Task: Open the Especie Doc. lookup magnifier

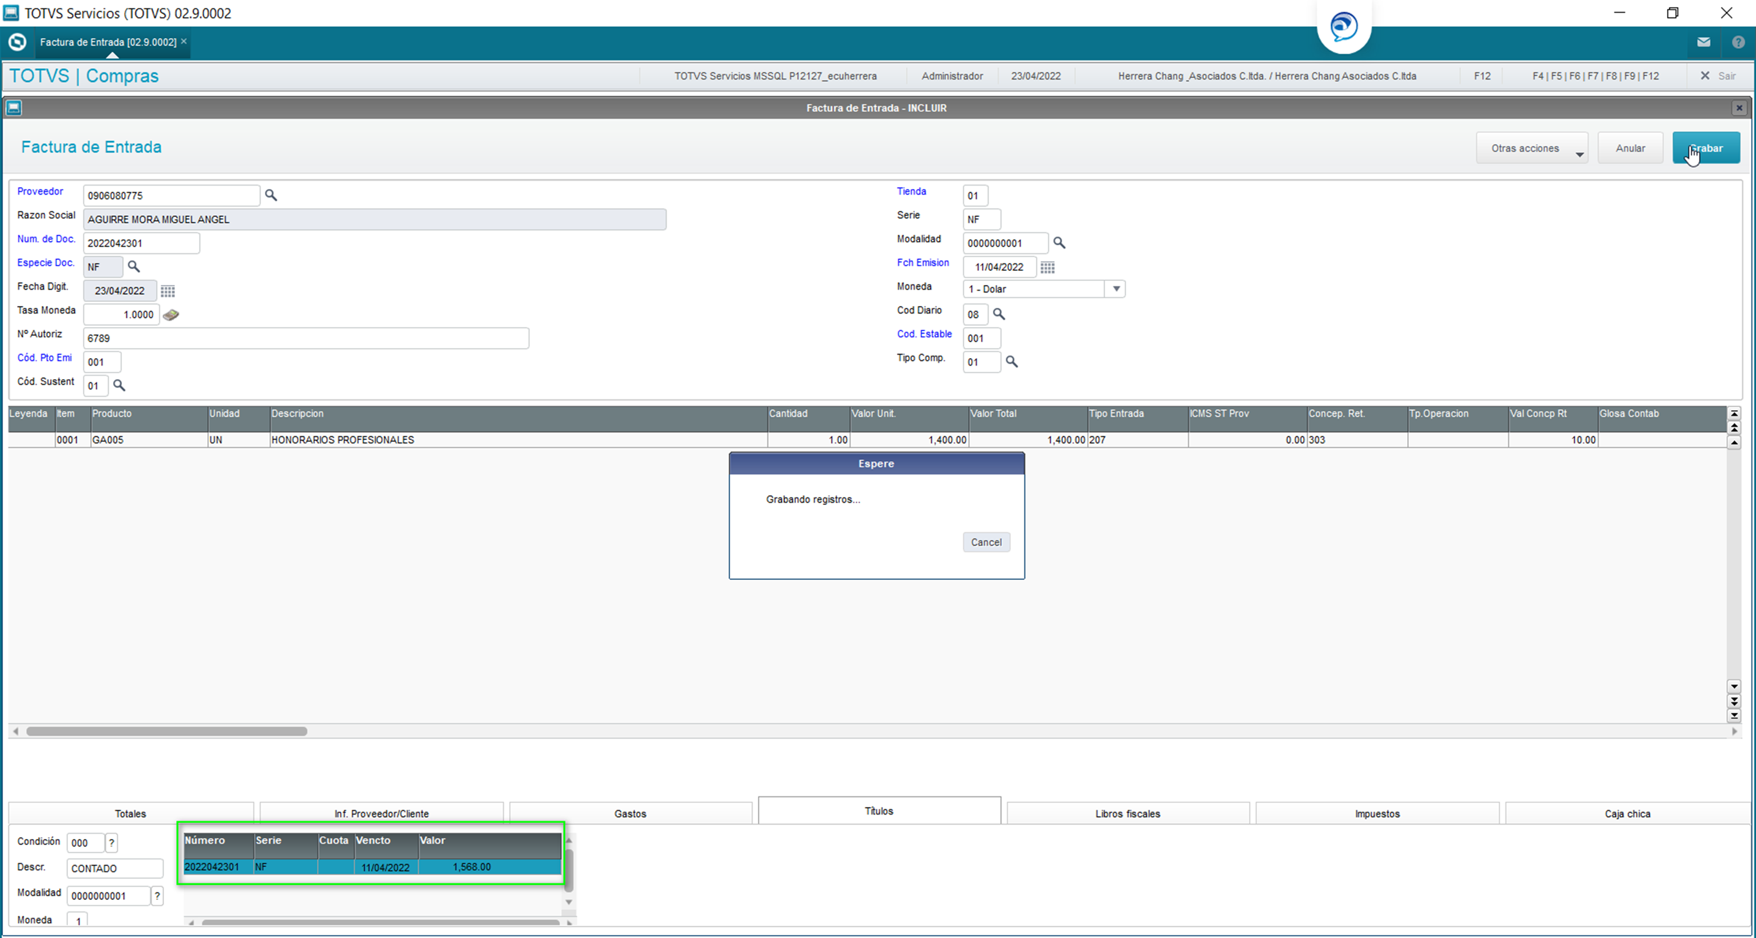Action: (x=133, y=267)
